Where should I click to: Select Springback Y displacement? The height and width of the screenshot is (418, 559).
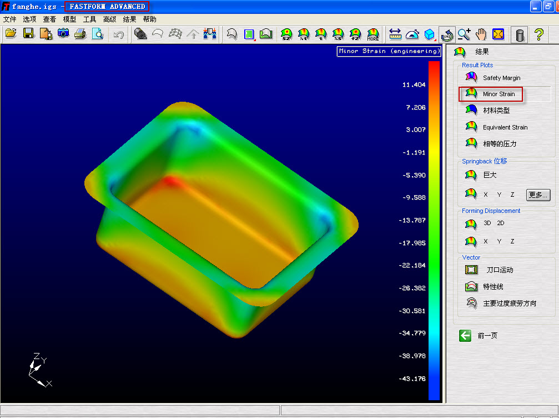(499, 195)
